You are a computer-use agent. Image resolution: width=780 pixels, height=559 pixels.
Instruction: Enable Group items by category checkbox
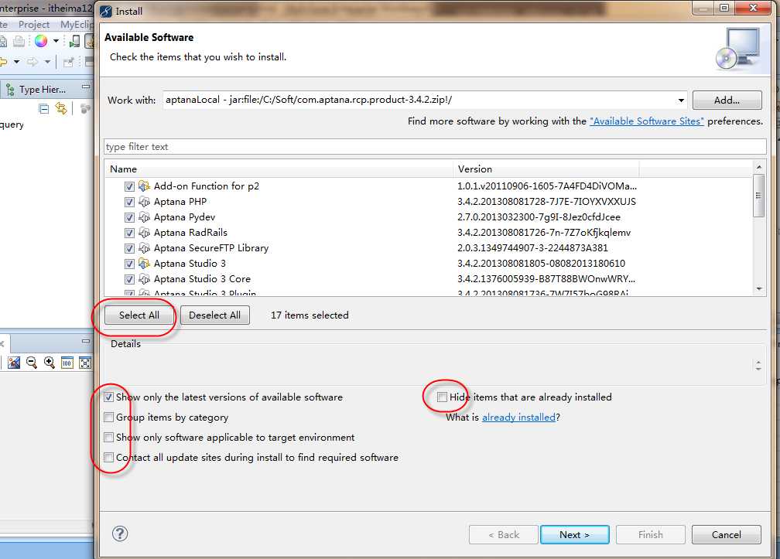coord(108,417)
